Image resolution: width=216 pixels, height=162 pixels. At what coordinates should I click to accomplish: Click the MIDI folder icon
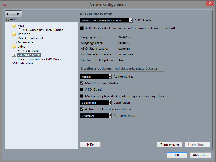(14, 26)
